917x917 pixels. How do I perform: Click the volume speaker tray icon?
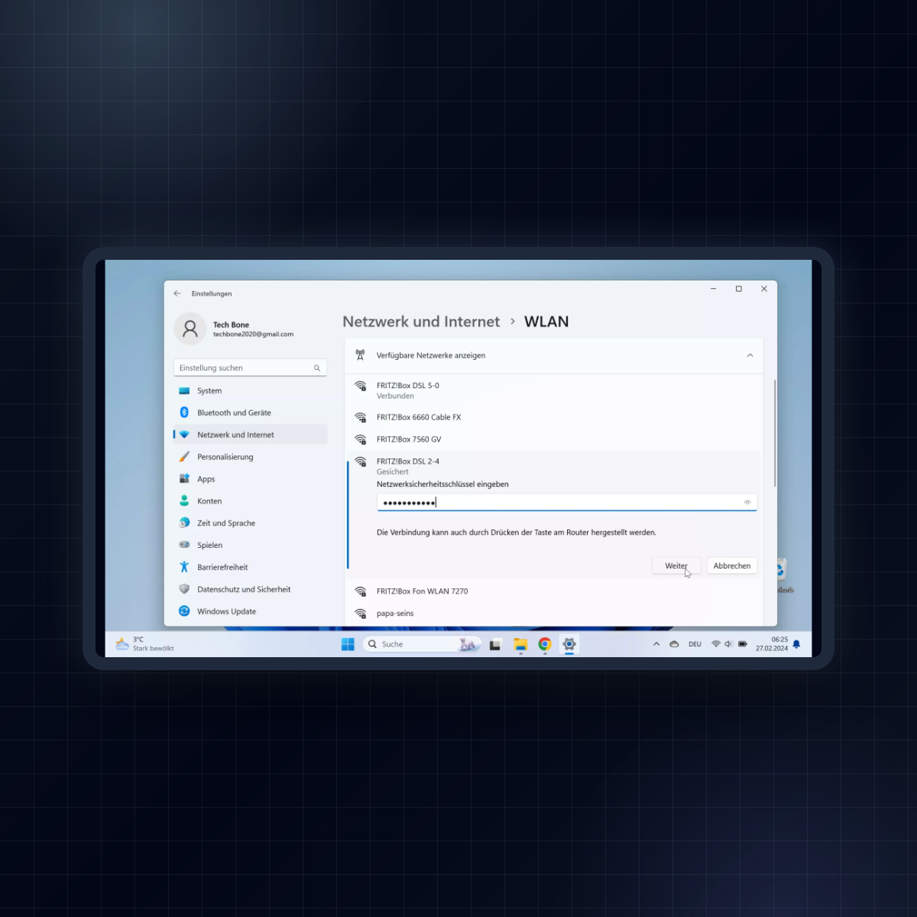tap(729, 644)
